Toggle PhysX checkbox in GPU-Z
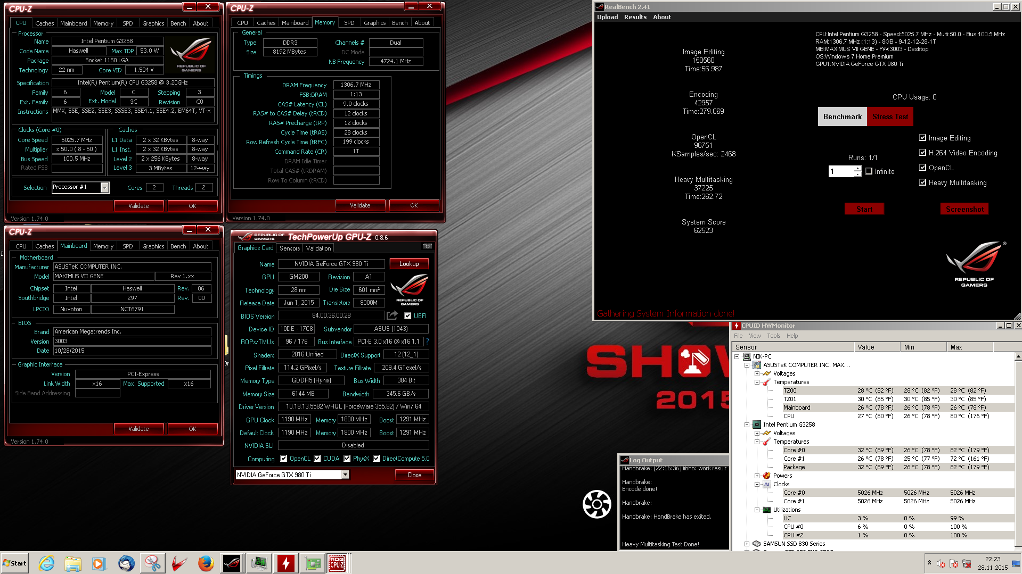1022x574 pixels. pyautogui.click(x=347, y=459)
